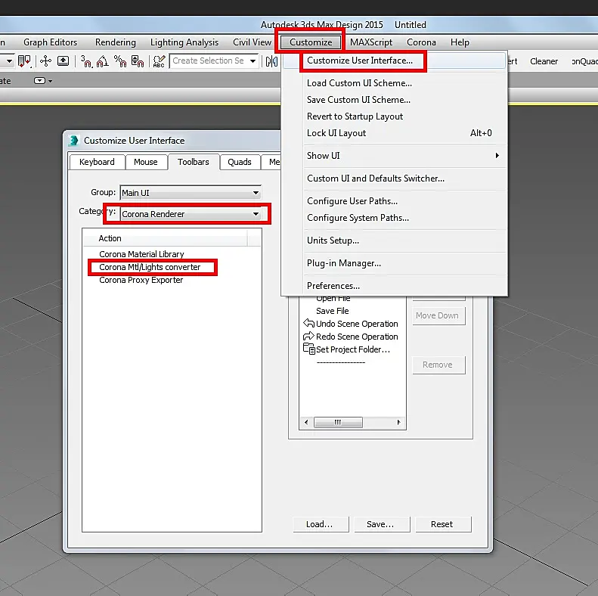Image resolution: width=598 pixels, height=596 pixels.
Task: Click the Move Down button
Action: 438,315
